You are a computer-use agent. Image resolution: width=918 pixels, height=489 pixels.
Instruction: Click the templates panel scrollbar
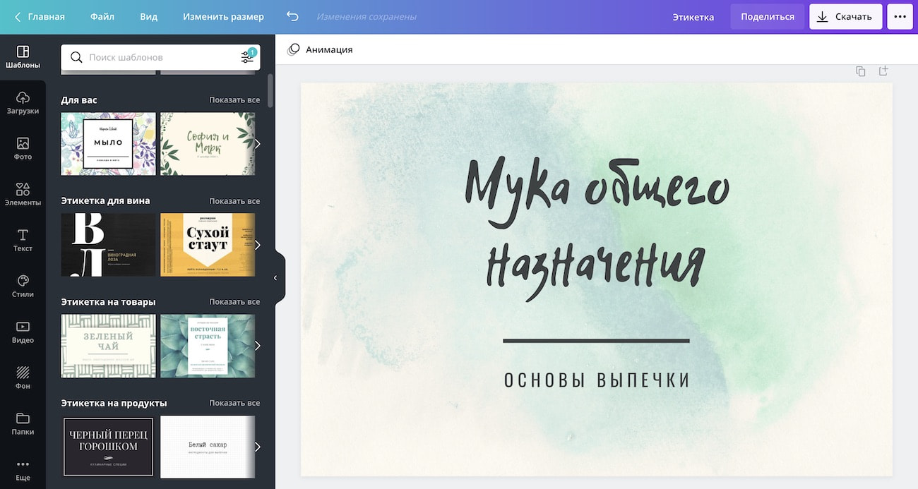[270, 90]
